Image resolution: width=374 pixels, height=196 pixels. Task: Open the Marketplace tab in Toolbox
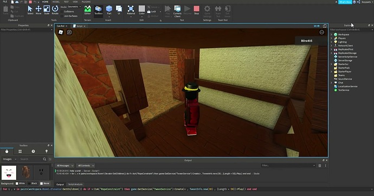coord(7,151)
